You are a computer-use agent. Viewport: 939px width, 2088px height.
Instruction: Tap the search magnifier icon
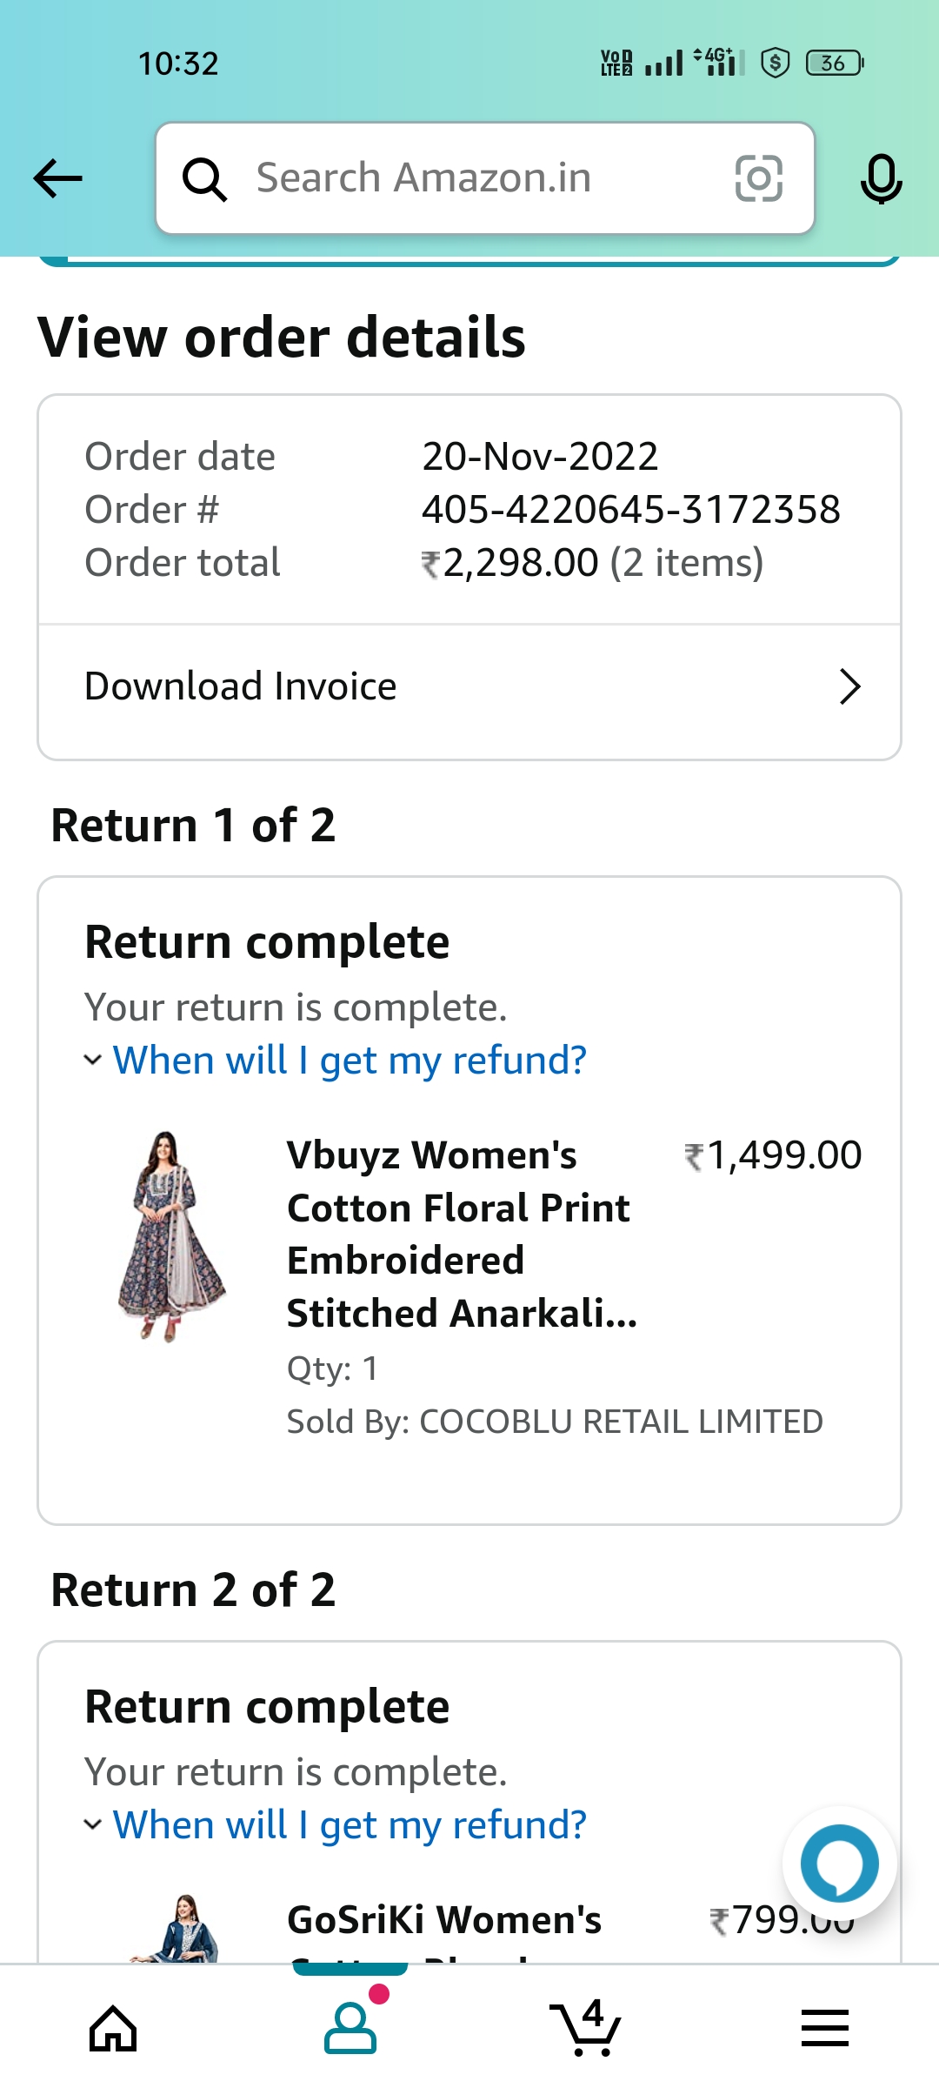(x=204, y=179)
